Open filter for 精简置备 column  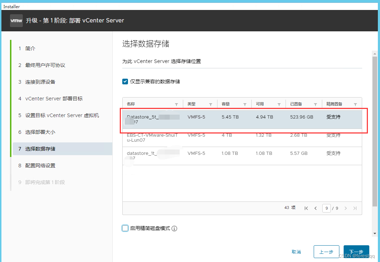click(x=355, y=105)
